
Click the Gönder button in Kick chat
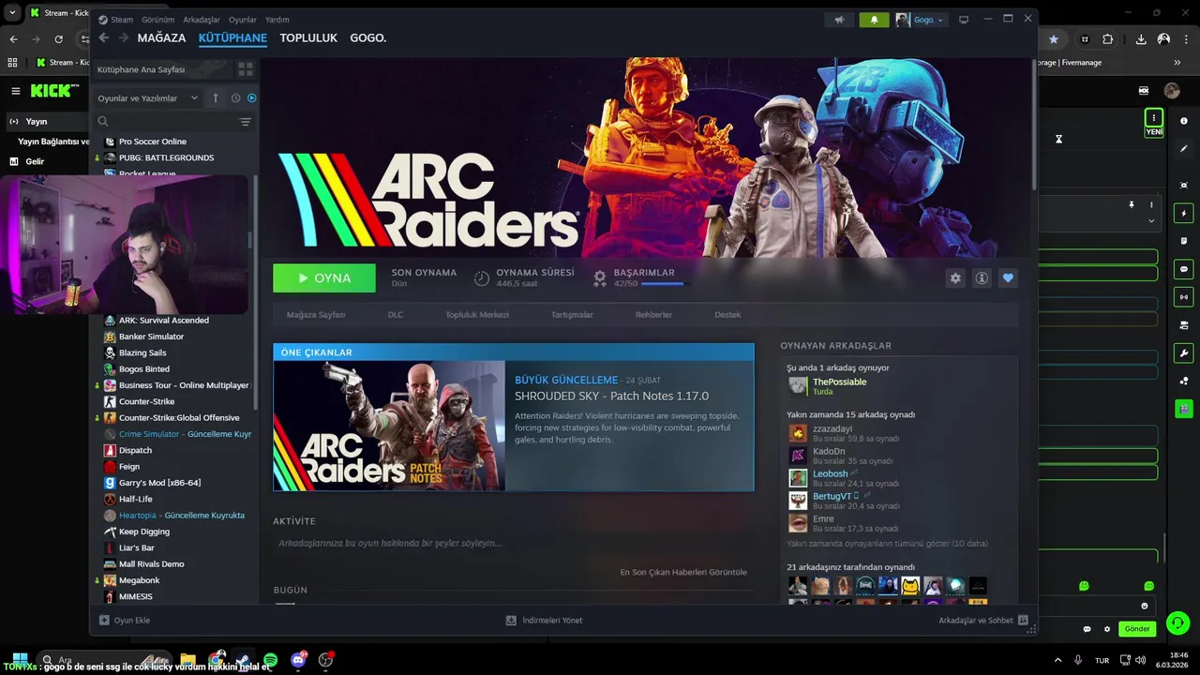[x=1137, y=629]
